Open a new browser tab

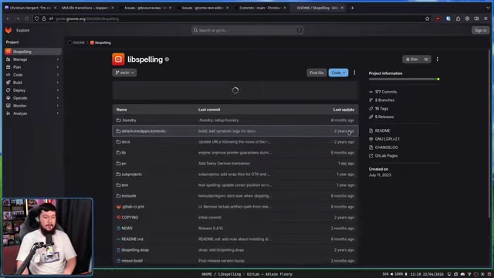pos(352,8)
